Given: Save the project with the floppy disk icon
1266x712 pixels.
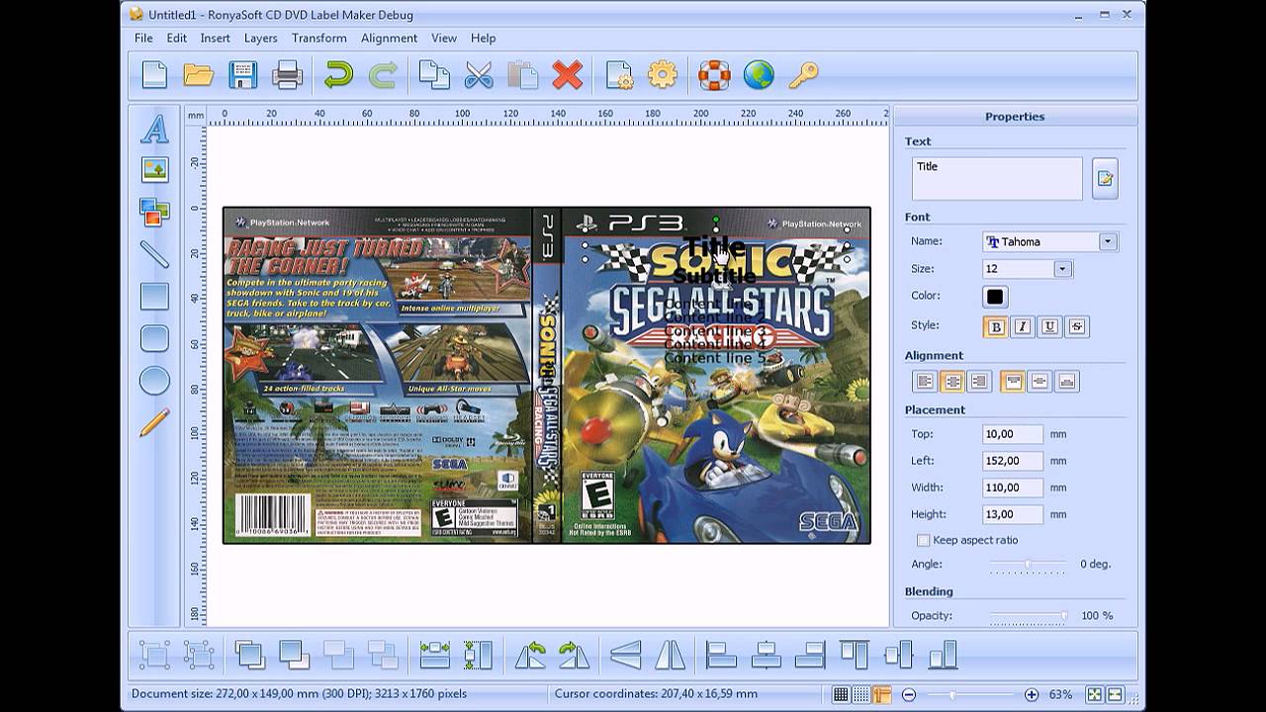Looking at the screenshot, I should coord(242,75).
